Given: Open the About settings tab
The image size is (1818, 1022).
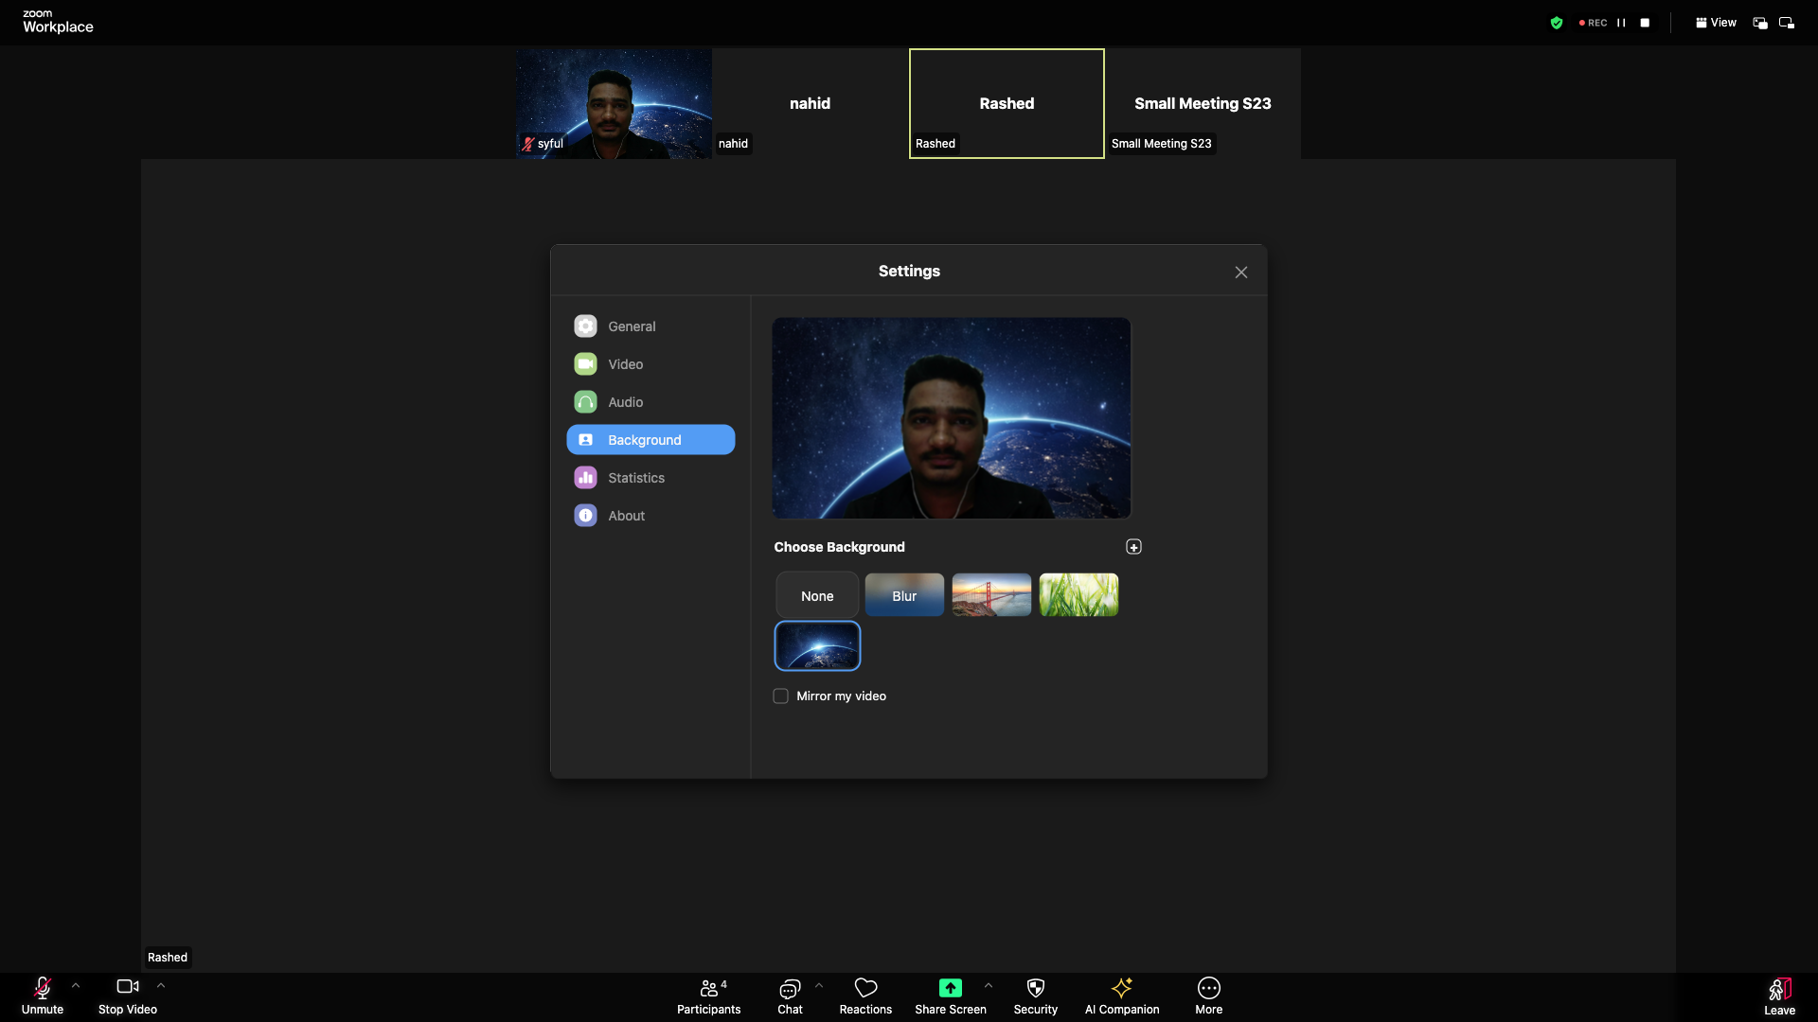Looking at the screenshot, I should 651,516.
